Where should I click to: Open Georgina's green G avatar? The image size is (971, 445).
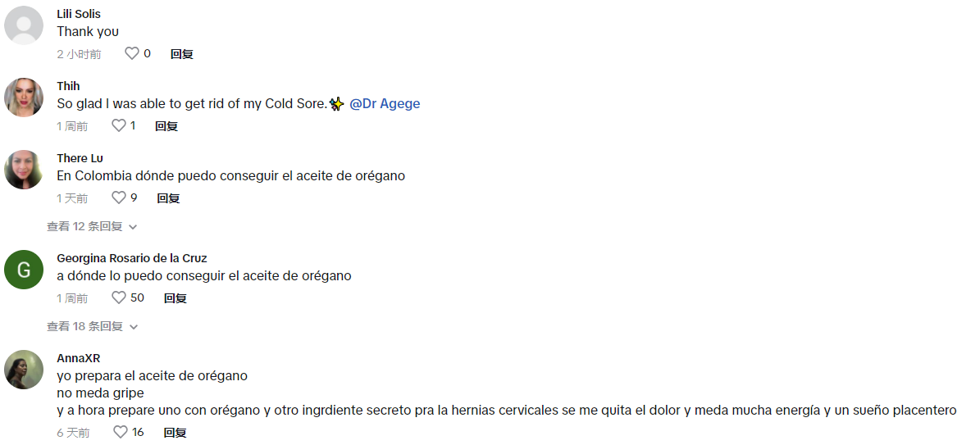click(x=24, y=270)
